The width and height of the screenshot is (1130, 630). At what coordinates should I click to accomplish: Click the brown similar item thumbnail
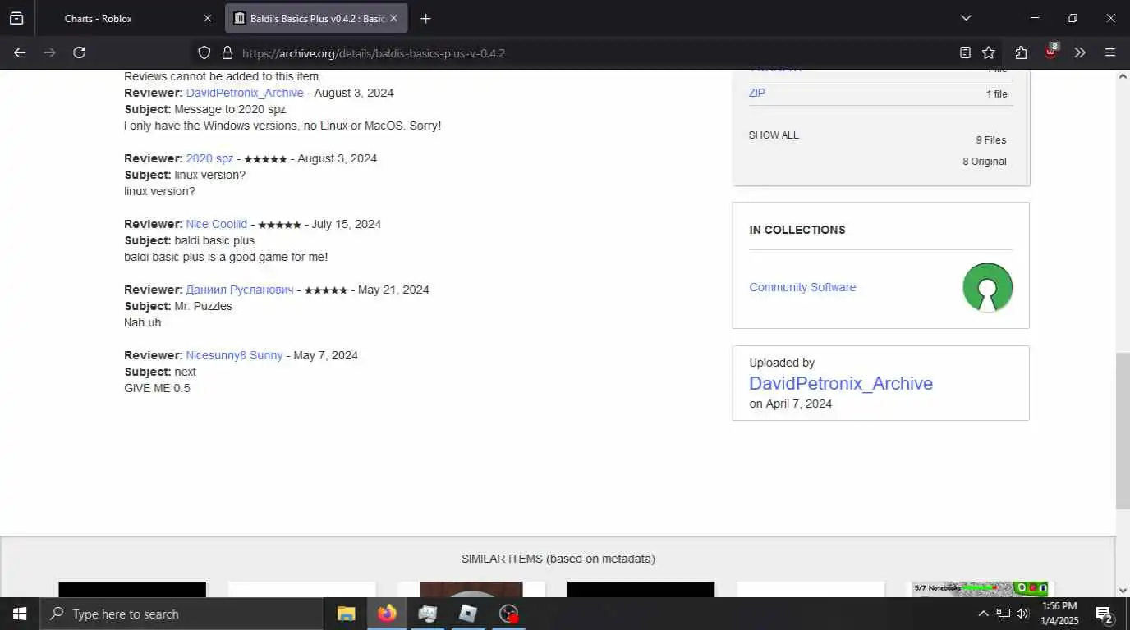(471, 589)
